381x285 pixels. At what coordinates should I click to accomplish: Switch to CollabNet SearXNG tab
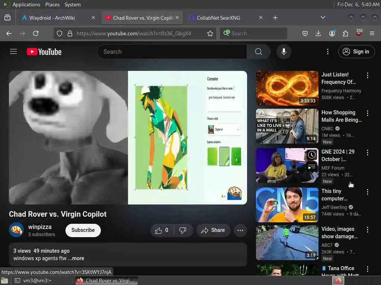click(x=218, y=18)
